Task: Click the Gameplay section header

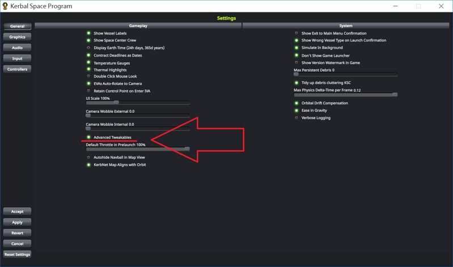Action: tap(138, 26)
